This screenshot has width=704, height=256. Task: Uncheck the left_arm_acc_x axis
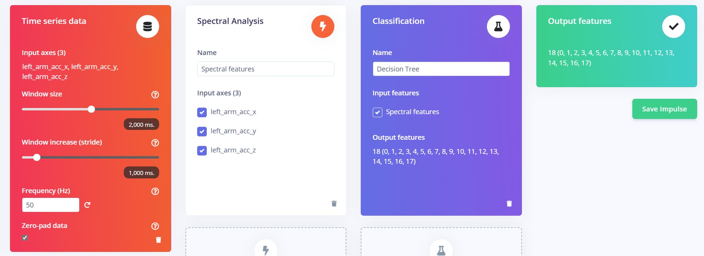[x=202, y=112]
